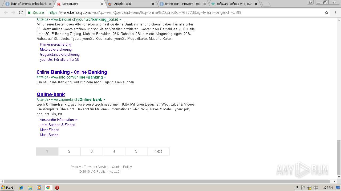
Task: Show hidden system tray icons
Action: (297, 188)
